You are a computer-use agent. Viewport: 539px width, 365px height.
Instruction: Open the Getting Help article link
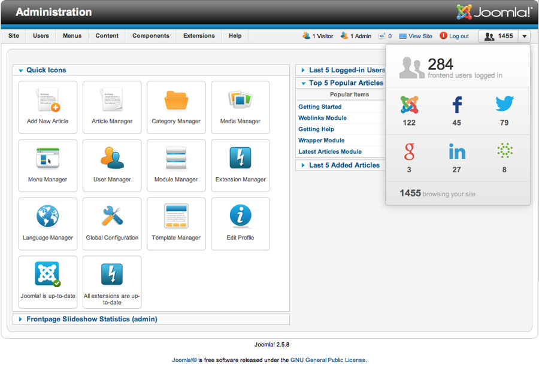coord(316,129)
